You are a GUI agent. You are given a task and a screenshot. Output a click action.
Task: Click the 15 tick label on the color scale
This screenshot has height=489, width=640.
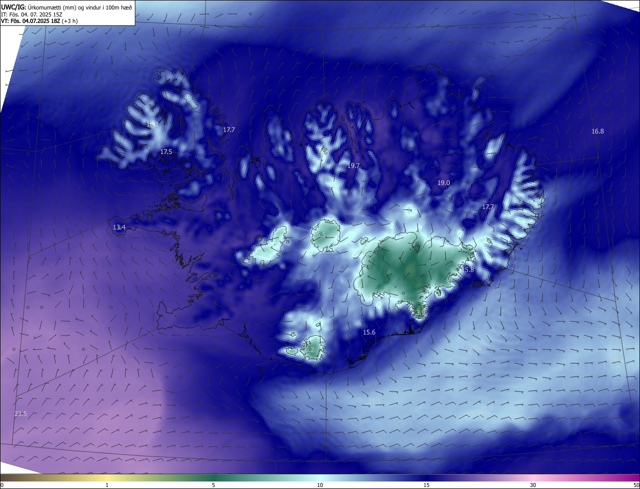426,485
